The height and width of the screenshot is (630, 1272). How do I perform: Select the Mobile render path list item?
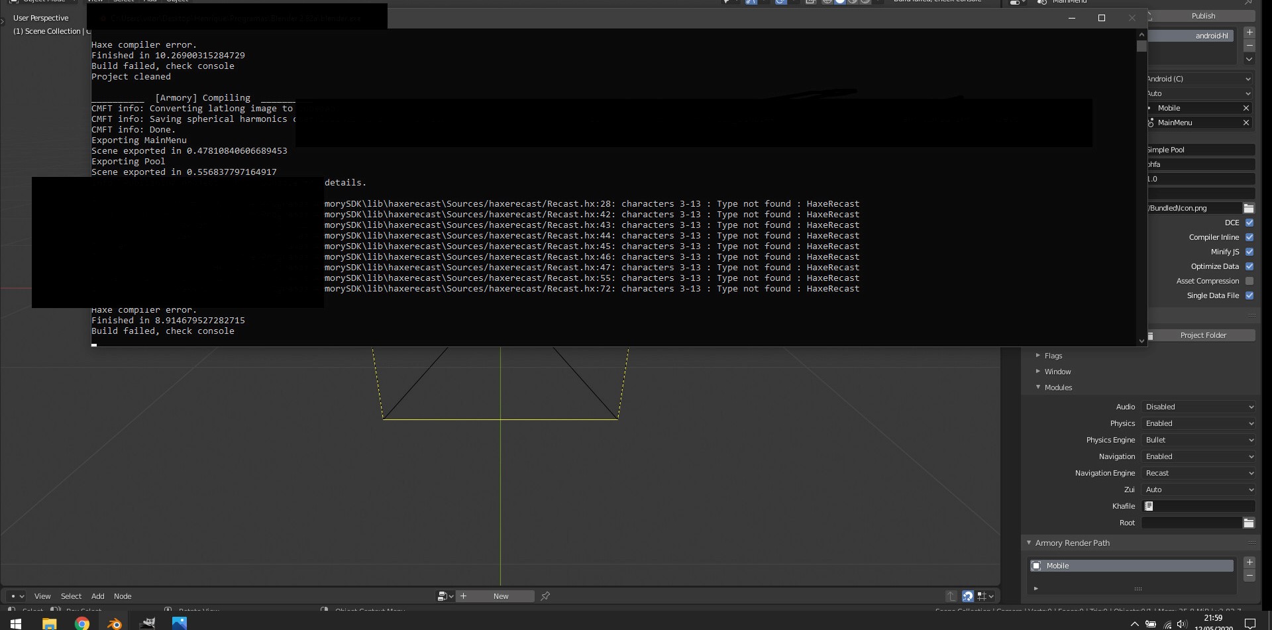tap(1132, 566)
